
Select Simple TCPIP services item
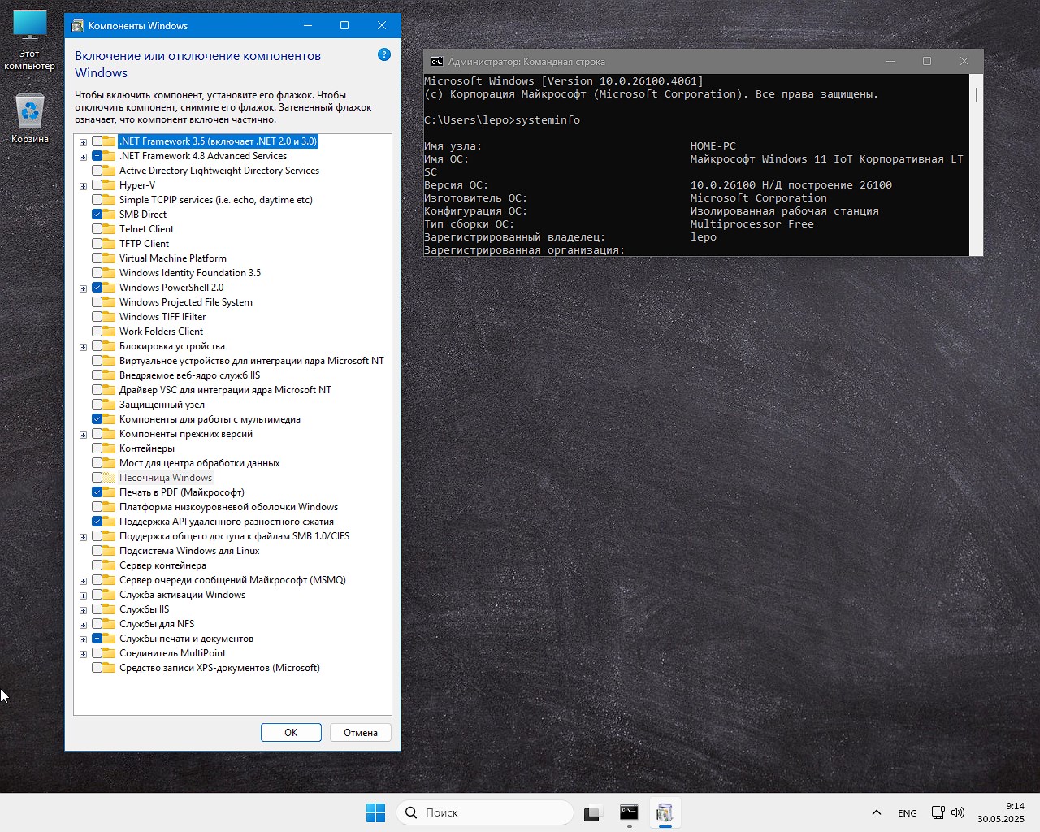pos(216,200)
